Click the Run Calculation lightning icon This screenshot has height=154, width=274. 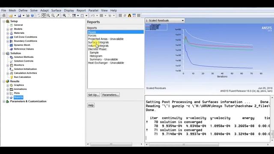[12, 77]
